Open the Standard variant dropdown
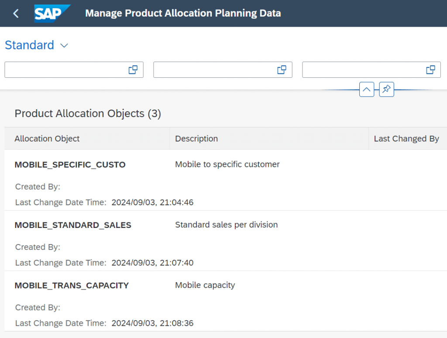Image resolution: width=447 pixels, height=338 pixels. 65,45
